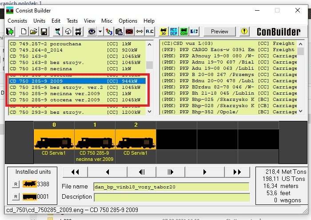Screen dimensions: 311x220
Task: Click the open folder toolbar icon
Action: click(x=33, y=32)
